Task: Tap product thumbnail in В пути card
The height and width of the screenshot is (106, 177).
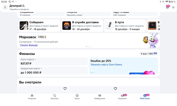Action: pos(109,25)
